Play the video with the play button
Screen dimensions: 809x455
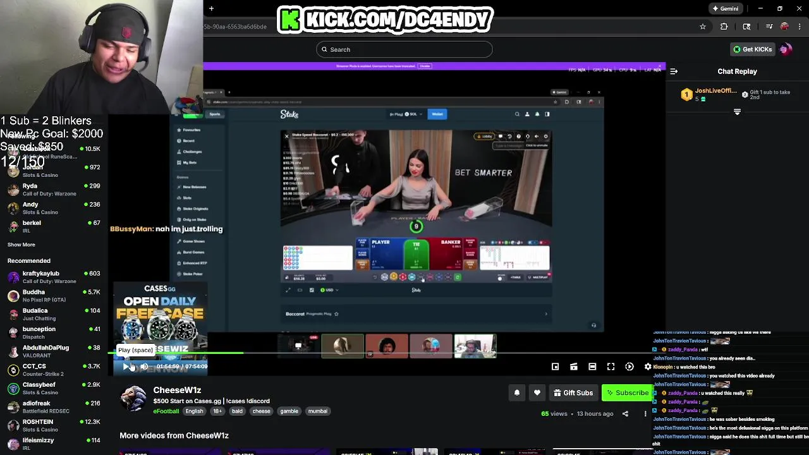click(x=126, y=367)
